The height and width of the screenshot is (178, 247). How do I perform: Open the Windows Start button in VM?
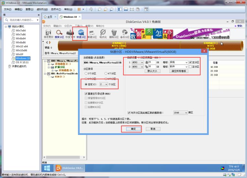(x=47, y=168)
